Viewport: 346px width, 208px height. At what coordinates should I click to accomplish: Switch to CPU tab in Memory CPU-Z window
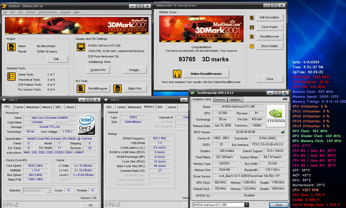pos(109,107)
